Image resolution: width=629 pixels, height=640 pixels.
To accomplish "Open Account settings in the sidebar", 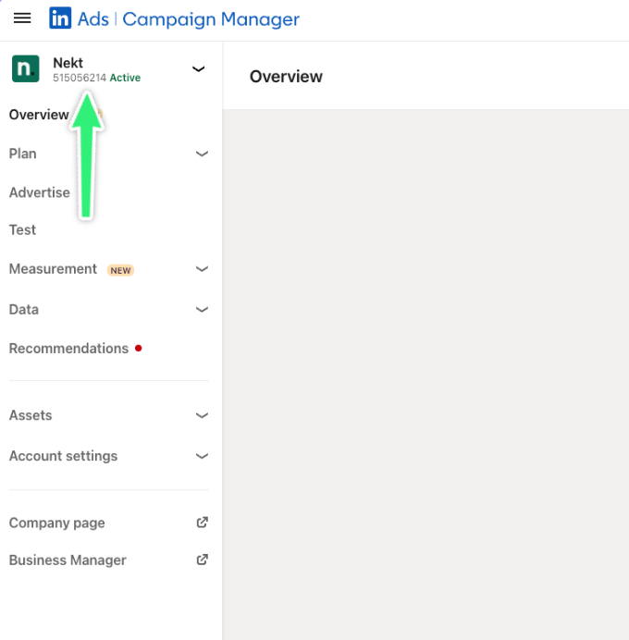I will click(63, 456).
